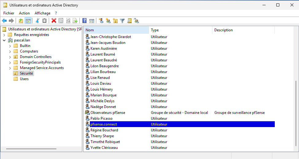The height and width of the screenshot is (159, 299).
Task: Select the Users container in tree
Action: pos(24,79)
